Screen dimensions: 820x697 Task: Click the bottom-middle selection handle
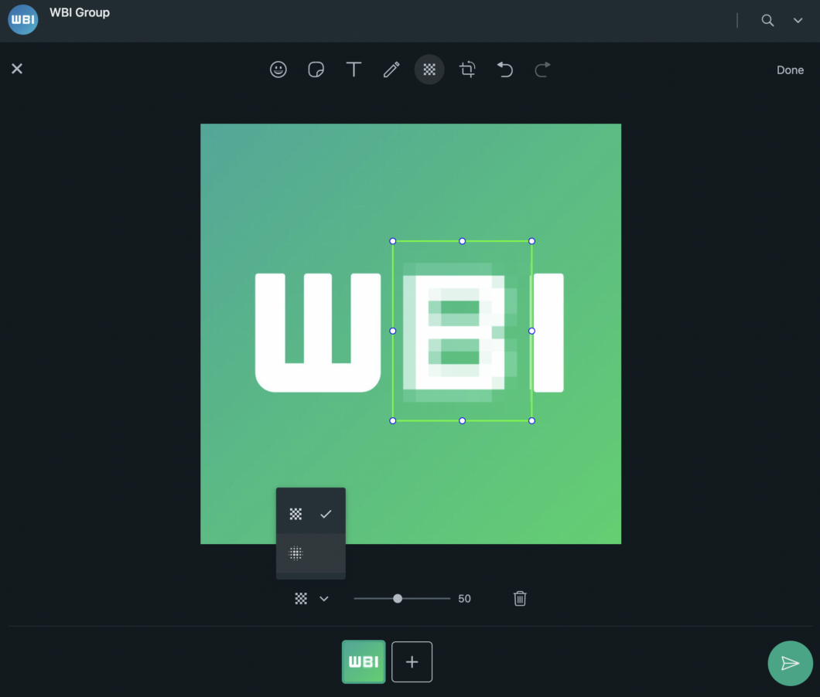(463, 420)
